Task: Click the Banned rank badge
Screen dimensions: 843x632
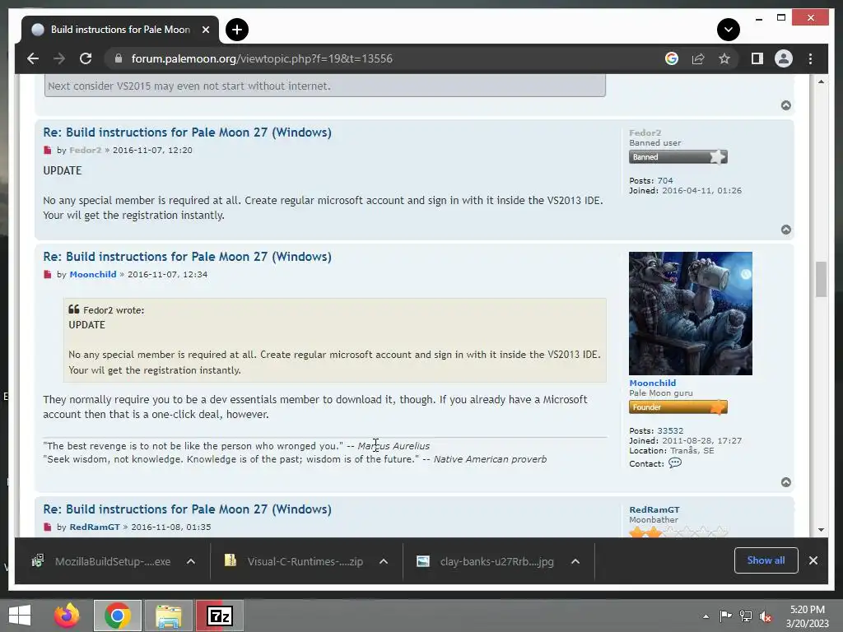Action: (678, 157)
